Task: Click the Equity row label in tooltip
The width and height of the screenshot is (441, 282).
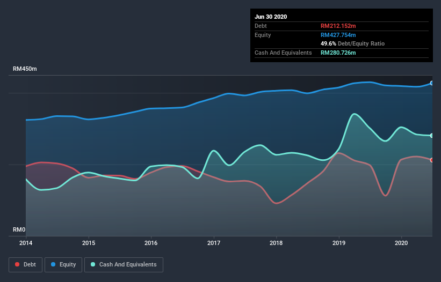Action: [x=263, y=35]
